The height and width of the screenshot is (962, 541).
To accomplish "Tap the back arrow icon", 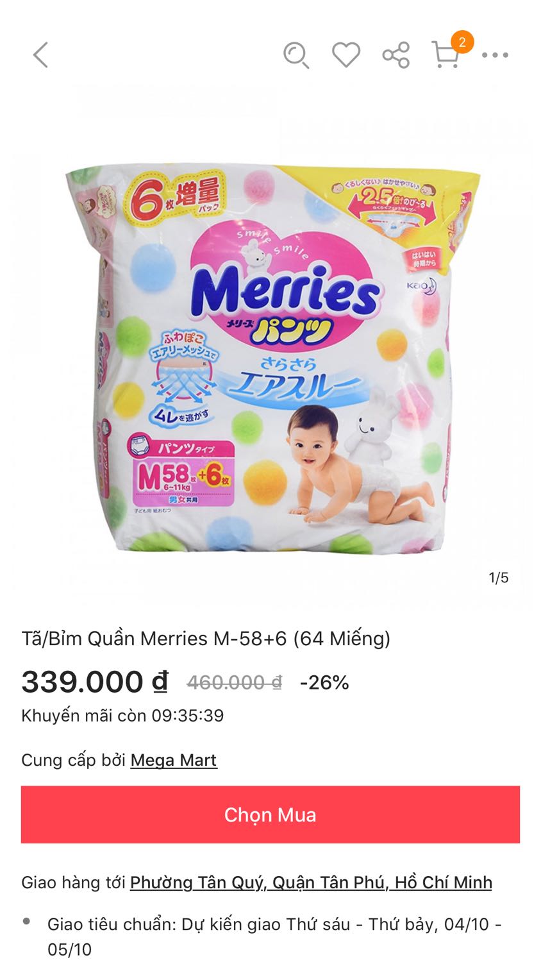I will coord(40,55).
